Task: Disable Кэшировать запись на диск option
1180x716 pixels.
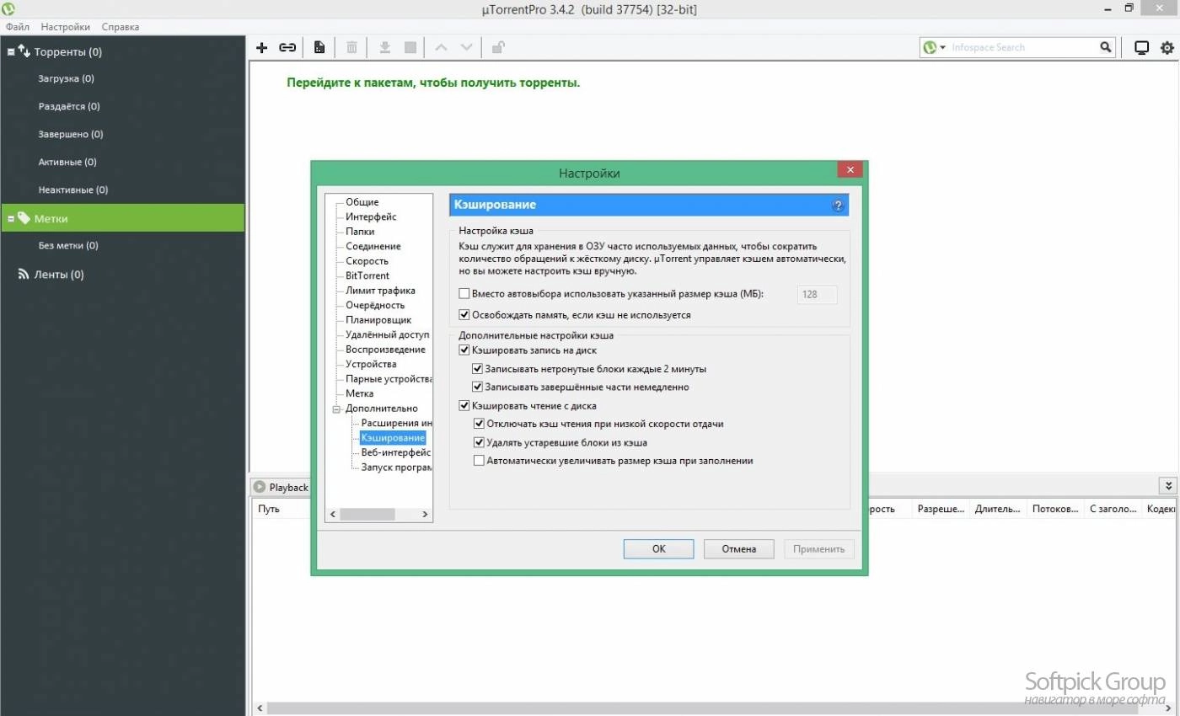Action: coord(464,350)
